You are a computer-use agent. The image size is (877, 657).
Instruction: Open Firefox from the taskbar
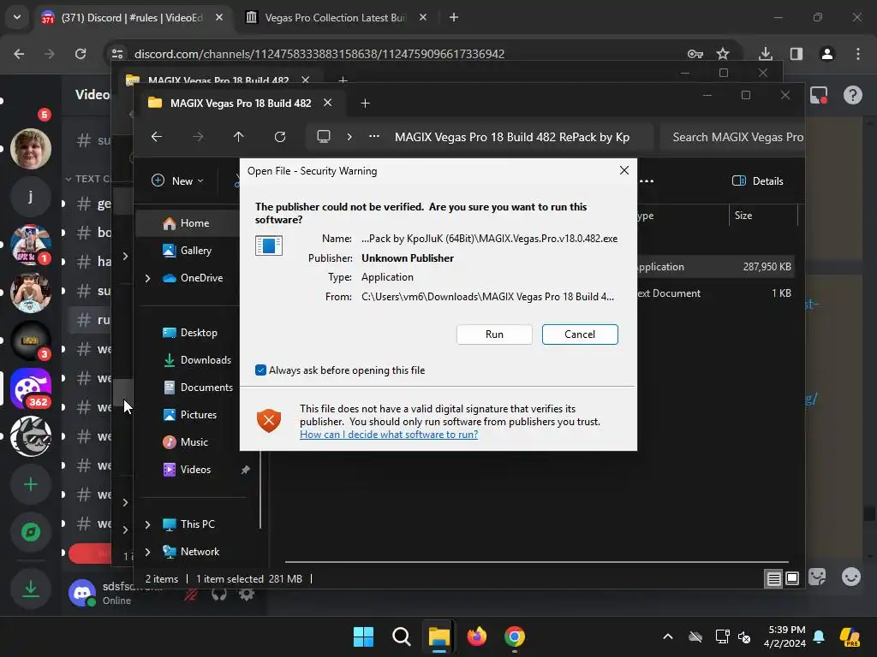pos(476,636)
